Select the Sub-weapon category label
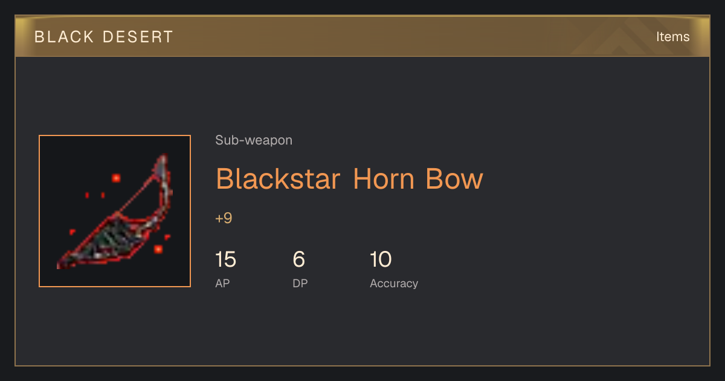725x381 pixels. pyautogui.click(x=254, y=140)
